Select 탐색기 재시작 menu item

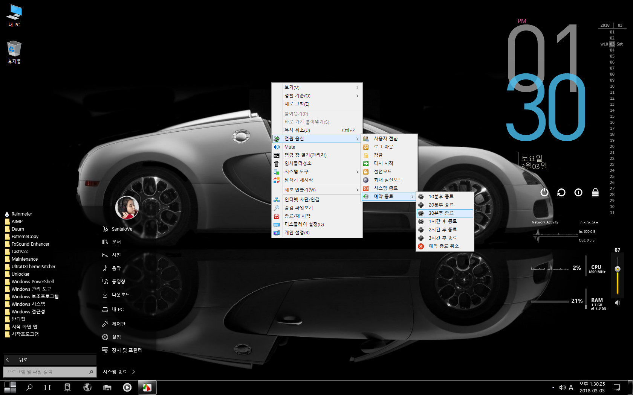pyautogui.click(x=317, y=180)
